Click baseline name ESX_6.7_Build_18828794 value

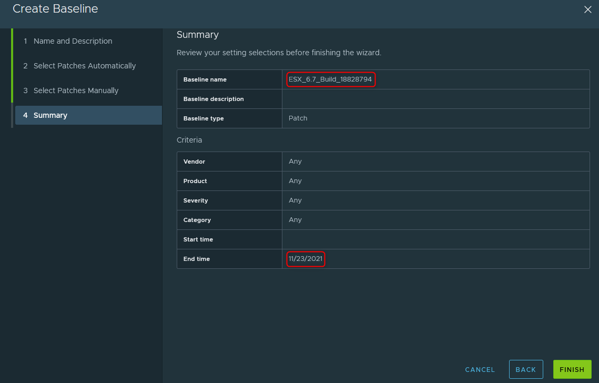[x=330, y=79]
